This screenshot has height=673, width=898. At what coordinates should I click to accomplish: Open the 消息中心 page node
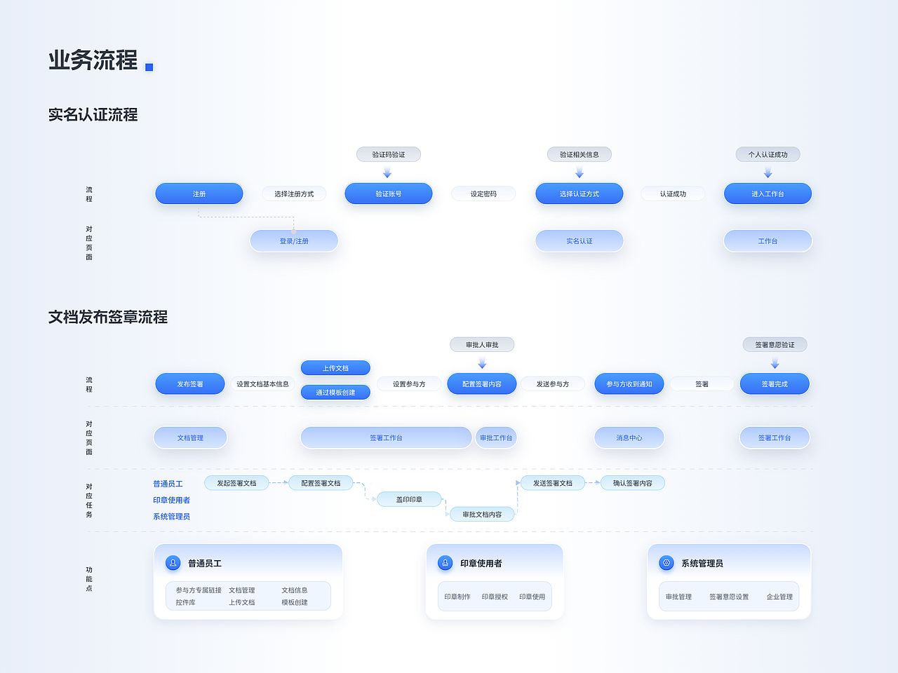629,437
